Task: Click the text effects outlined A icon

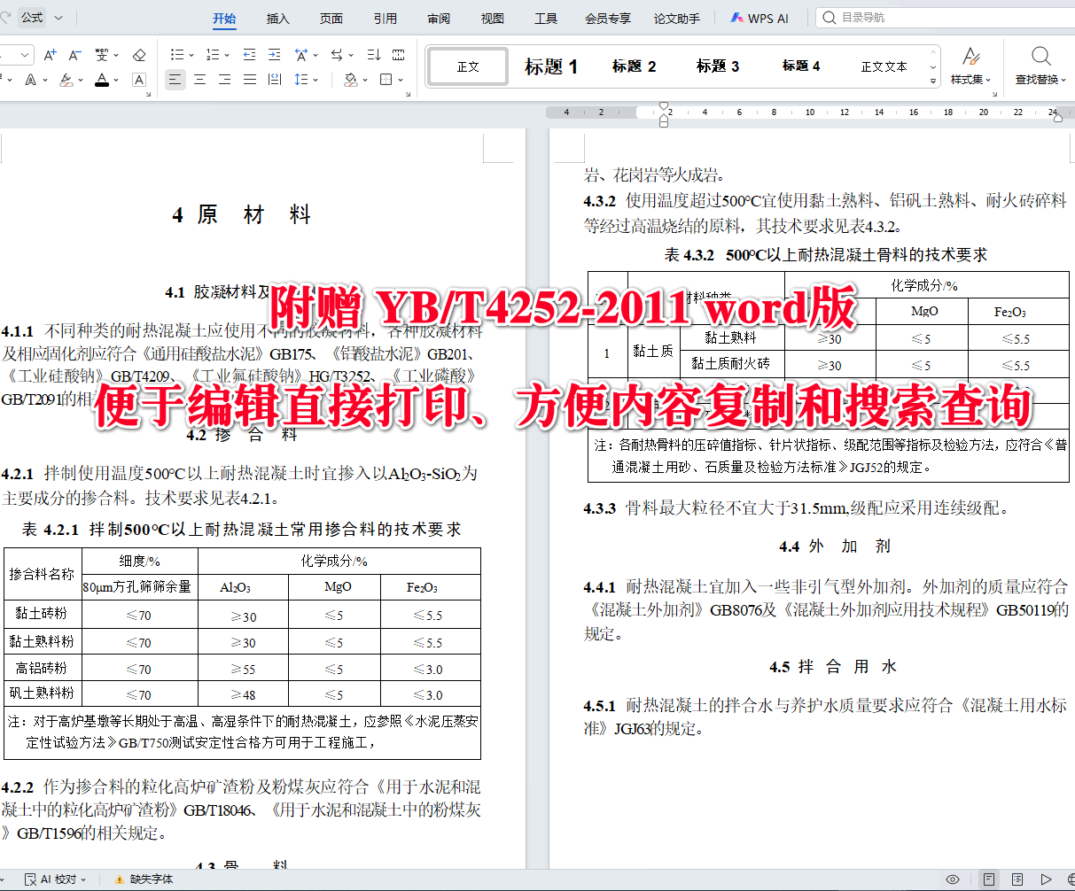Action: tap(31, 80)
